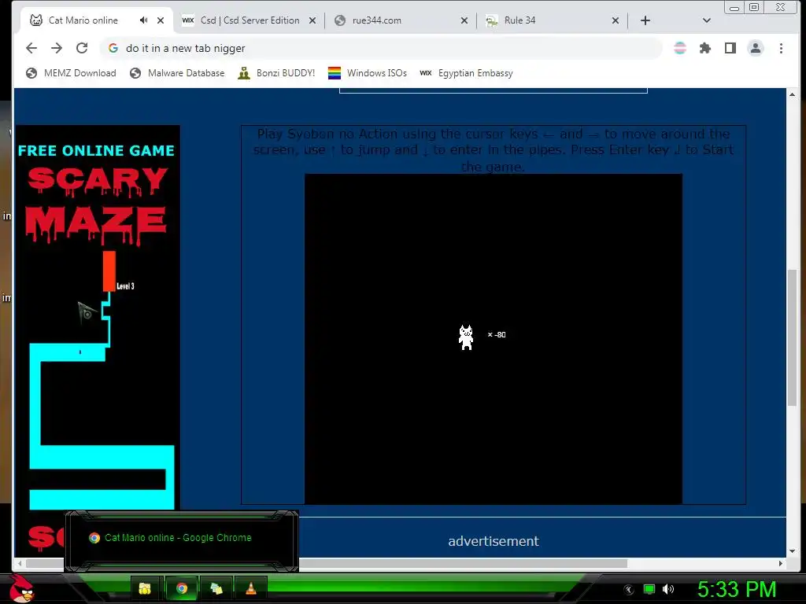Click the green monitor tray icon

(x=649, y=589)
